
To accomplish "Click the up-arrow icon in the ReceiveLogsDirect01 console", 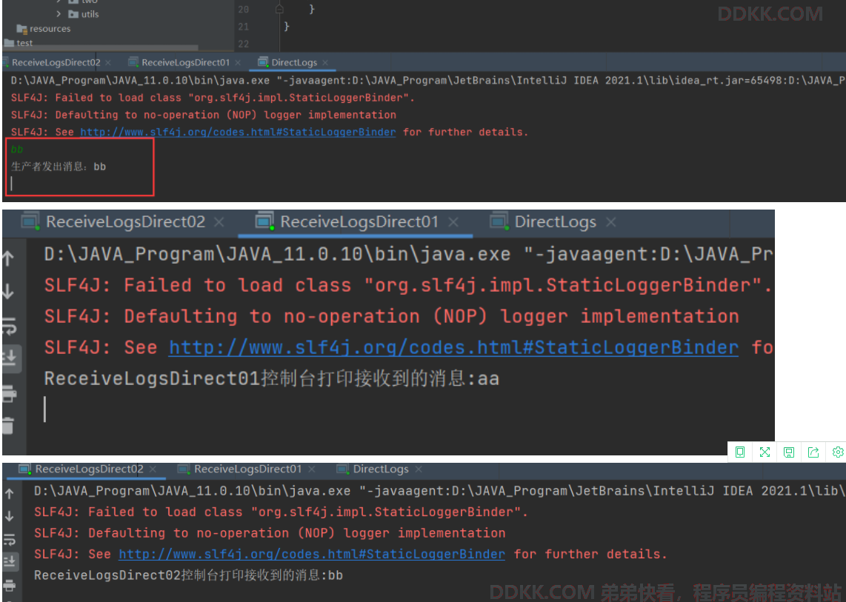I will click(8, 259).
